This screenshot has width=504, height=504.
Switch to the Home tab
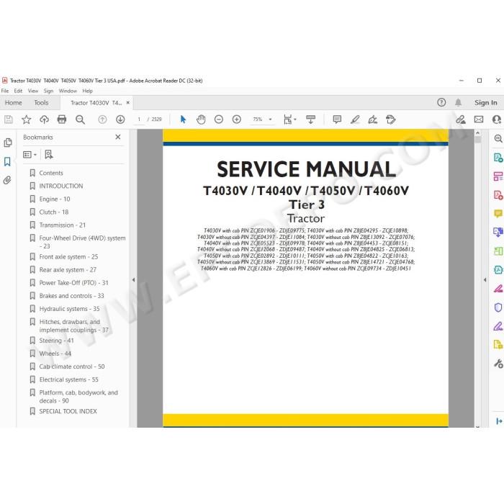click(14, 102)
